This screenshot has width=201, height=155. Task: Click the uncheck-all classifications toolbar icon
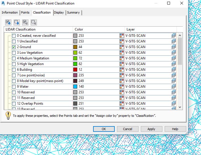click(x=17, y=22)
